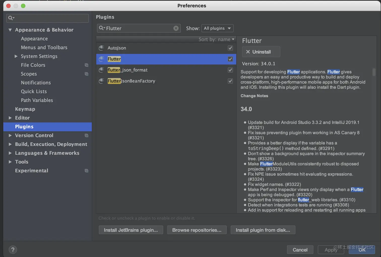Clear the Flutter plugin search text
This screenshot has width=381, height=257.
pos(176,28)
